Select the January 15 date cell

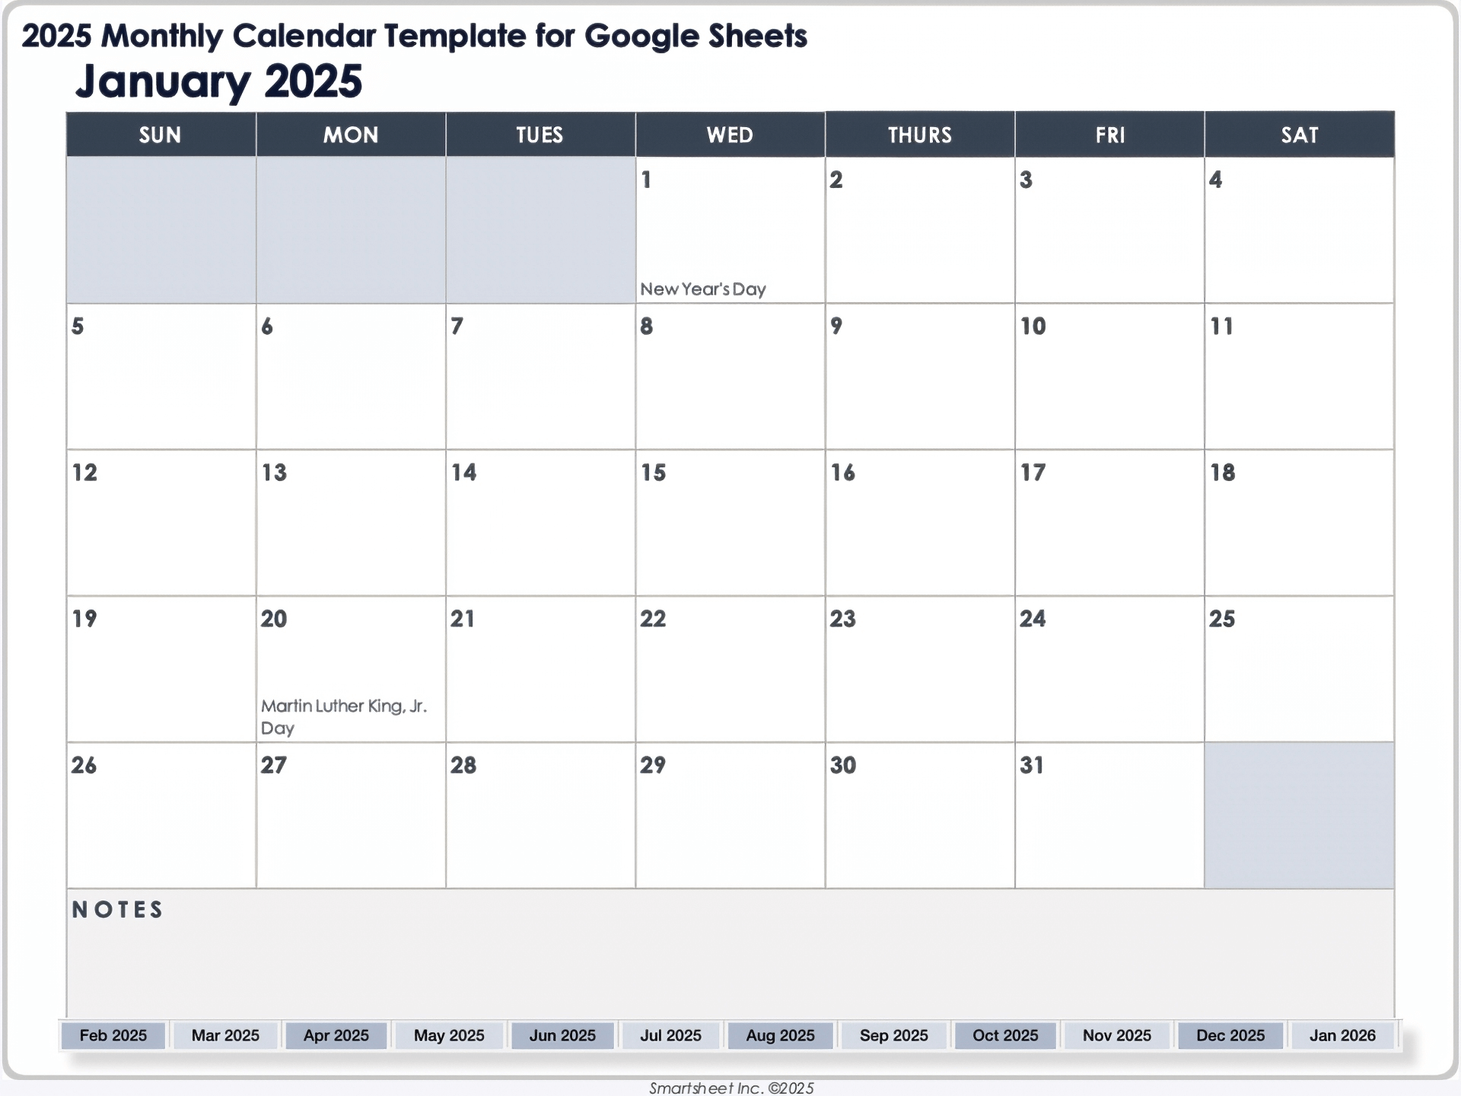coord(730,523)
